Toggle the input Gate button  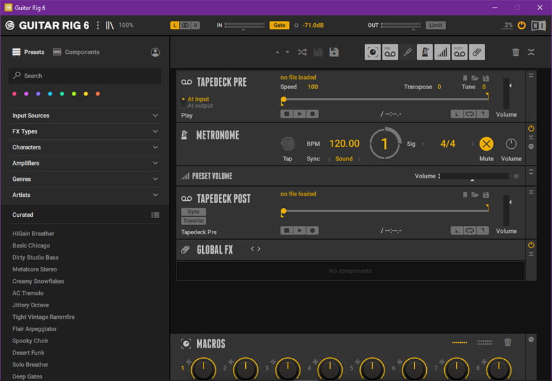coord(279,25)
